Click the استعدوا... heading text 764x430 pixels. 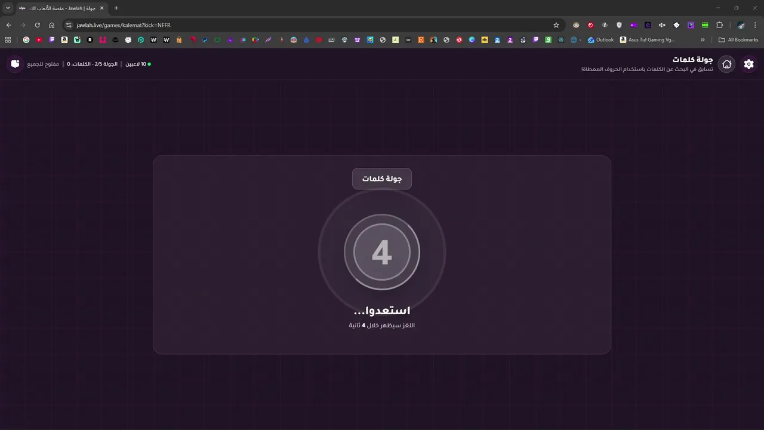[382, 311]
